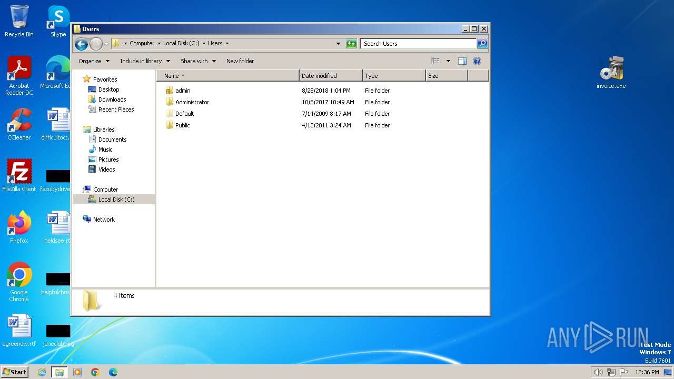Click the Computer breadcrumb segment
The width and height of the screenshot is (674, 379).
pyautogui.click(x=142, y=44)
